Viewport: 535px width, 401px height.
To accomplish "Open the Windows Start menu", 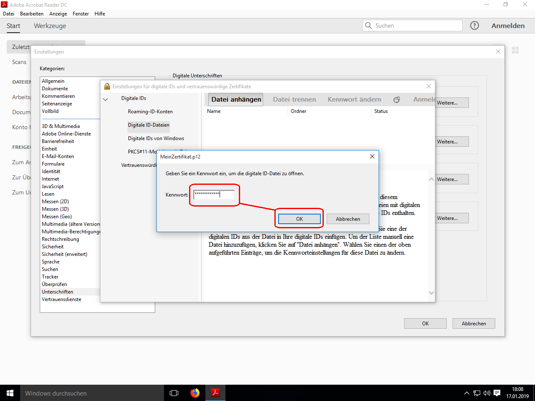I will coord(10,393).
